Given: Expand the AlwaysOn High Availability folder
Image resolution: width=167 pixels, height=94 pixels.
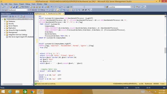Looking at the screenshot, I should click(x=5, y=30).
